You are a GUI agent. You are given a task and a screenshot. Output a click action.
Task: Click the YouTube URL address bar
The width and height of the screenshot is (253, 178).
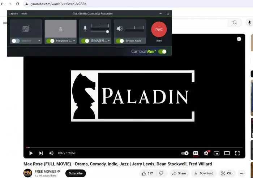pos(59,4)
